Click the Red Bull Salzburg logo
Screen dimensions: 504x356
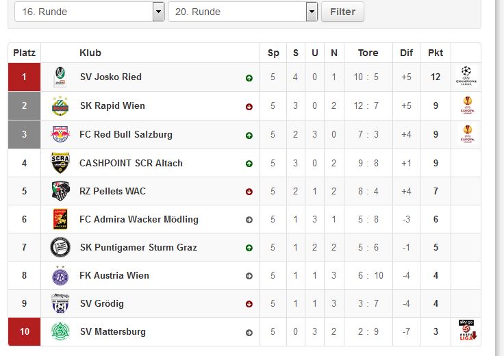coord(60,134)
